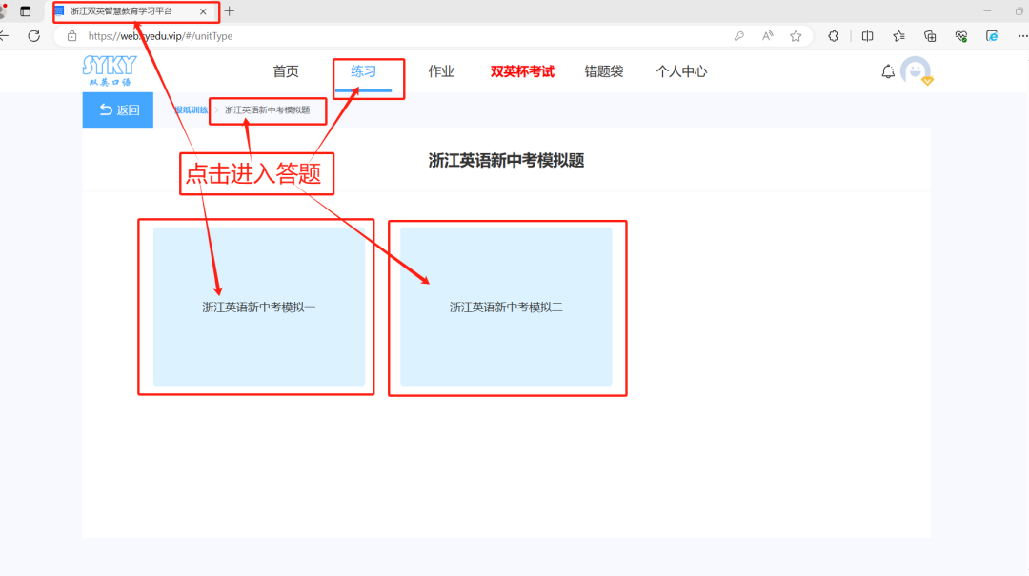Minimize the browser window

(x=987, y=11)
